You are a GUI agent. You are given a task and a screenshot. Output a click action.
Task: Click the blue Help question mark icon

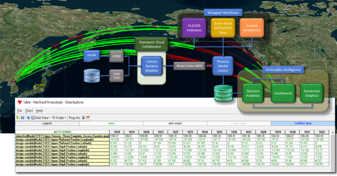click(x=28, y=117)
